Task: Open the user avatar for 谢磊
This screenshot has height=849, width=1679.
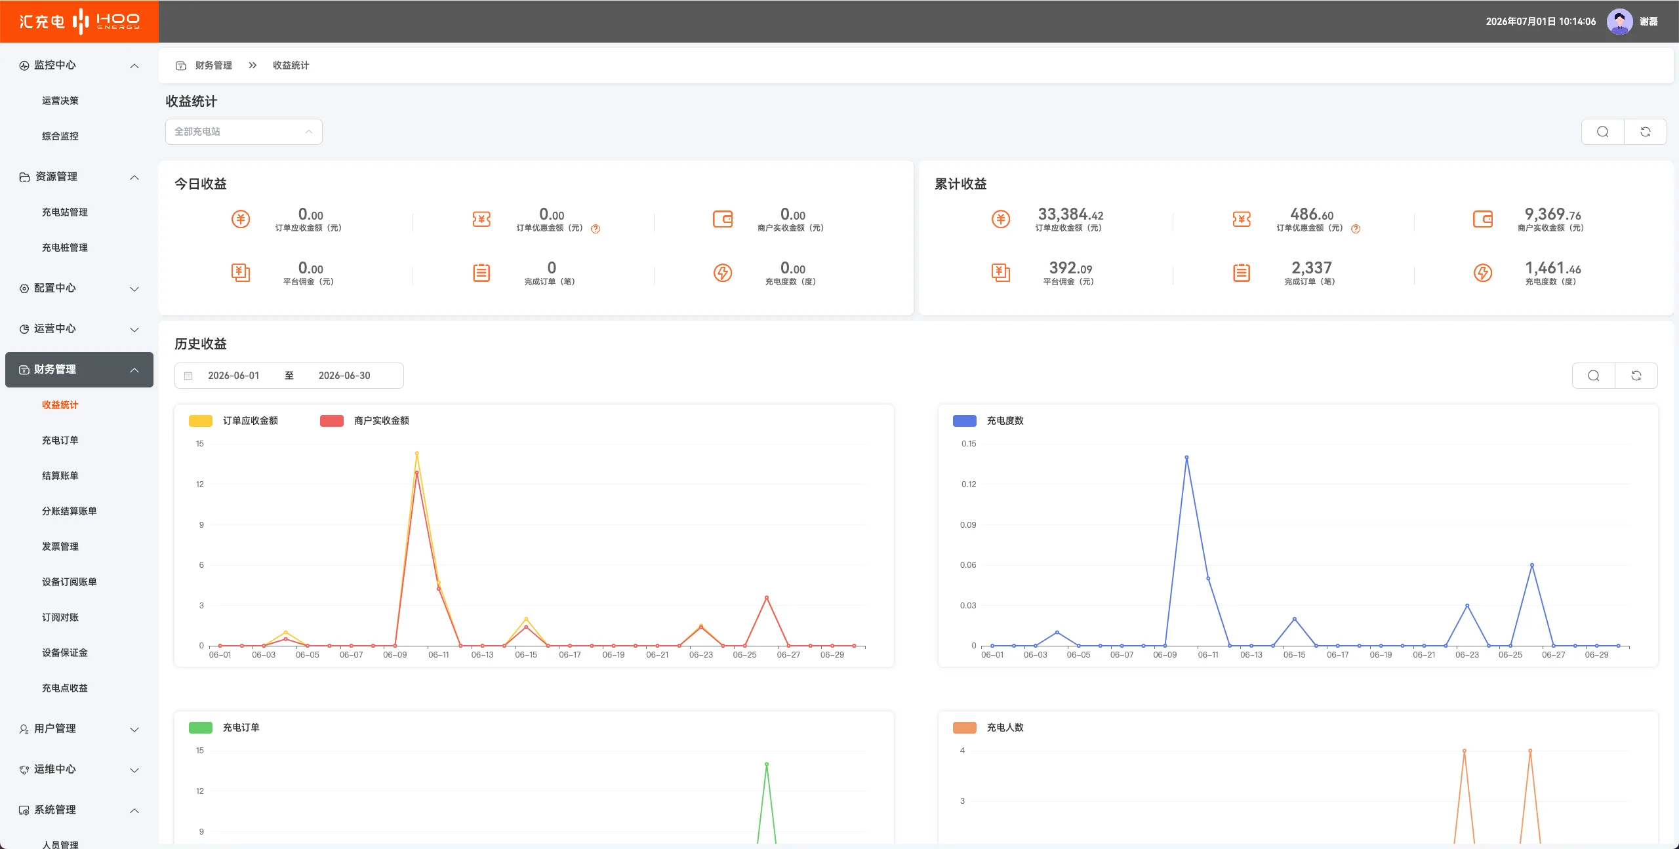Action: pos(1619,22)
